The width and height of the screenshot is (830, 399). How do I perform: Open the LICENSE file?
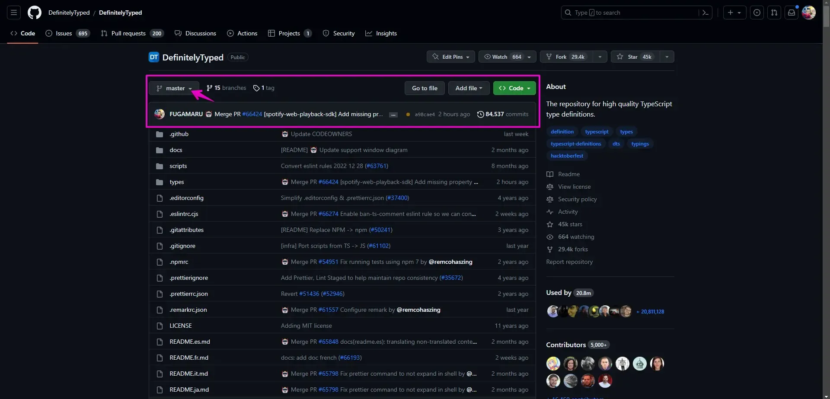(x=181, y=326)
